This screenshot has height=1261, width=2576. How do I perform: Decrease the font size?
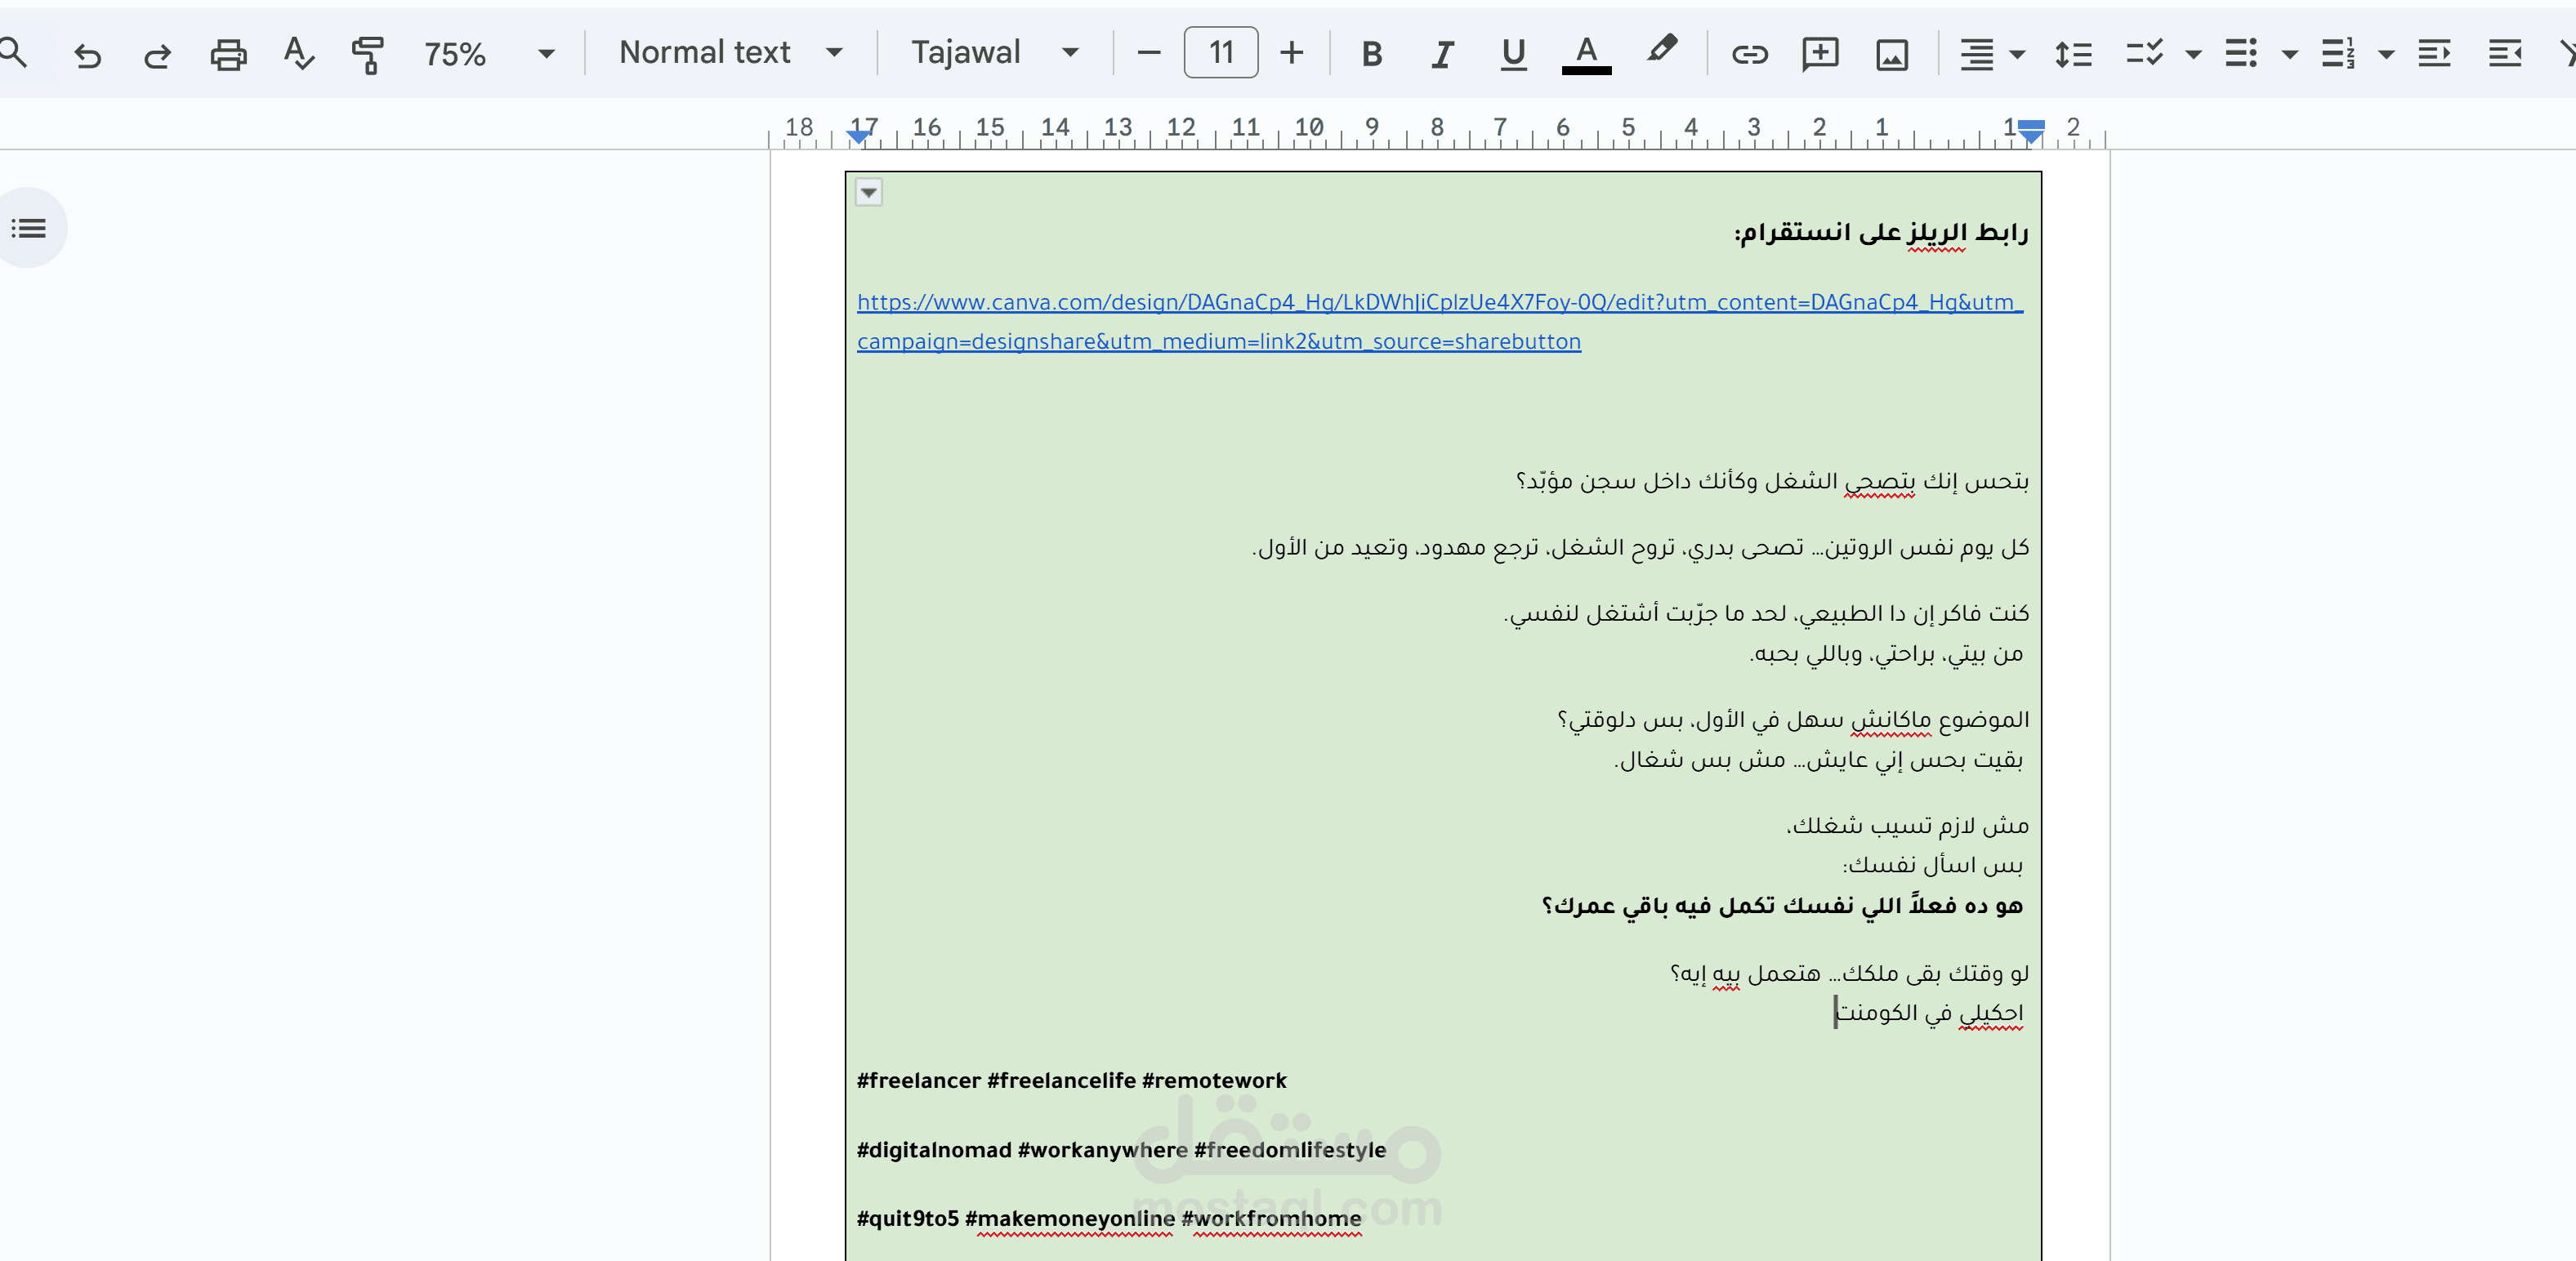(1149, 53)
